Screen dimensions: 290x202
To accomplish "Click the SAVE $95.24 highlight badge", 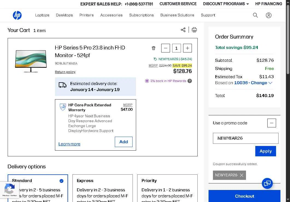I will pos(182,66).
